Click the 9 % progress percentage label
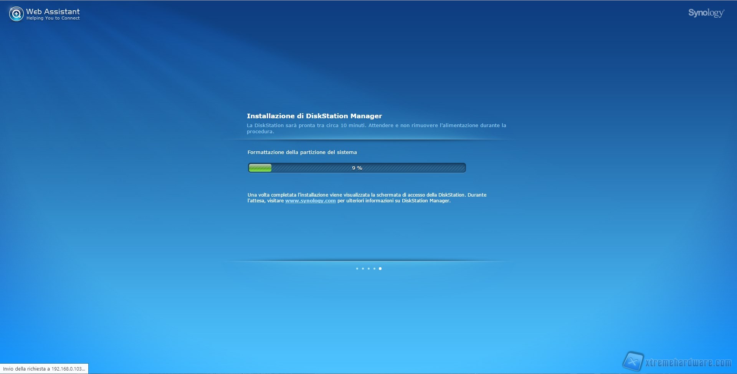 [x=357, y=168]
